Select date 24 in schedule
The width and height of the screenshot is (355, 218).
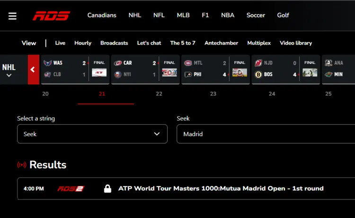pos(272,94)
